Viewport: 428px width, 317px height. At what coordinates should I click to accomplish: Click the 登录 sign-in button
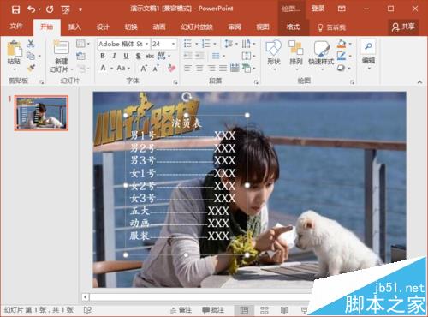tap(318, 9)
